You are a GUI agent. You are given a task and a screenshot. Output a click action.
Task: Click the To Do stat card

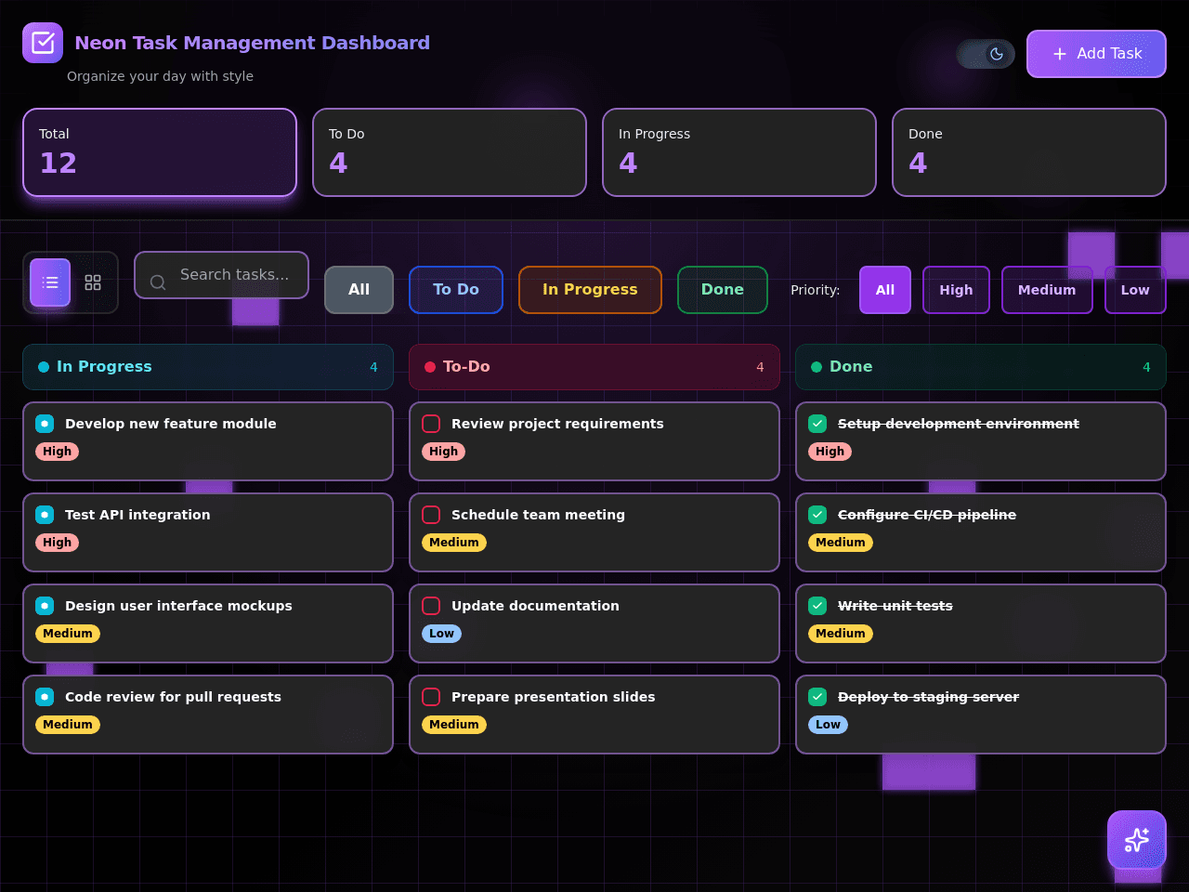(450, 152)
